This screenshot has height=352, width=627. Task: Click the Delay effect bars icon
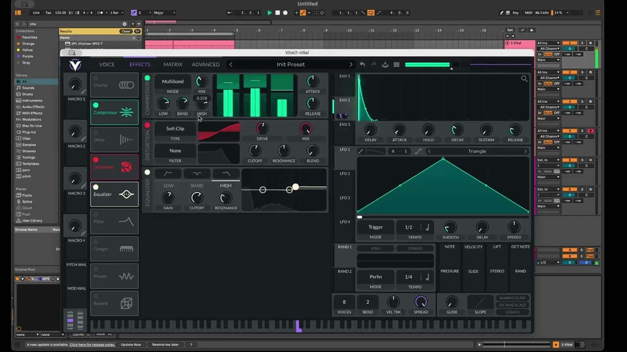point(126,140)
